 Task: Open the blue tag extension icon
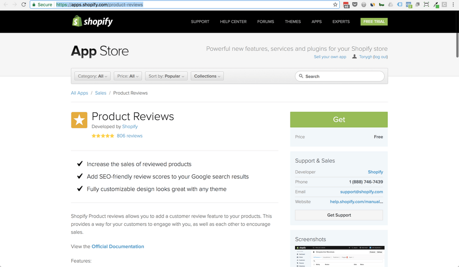[x=399, y=4]
